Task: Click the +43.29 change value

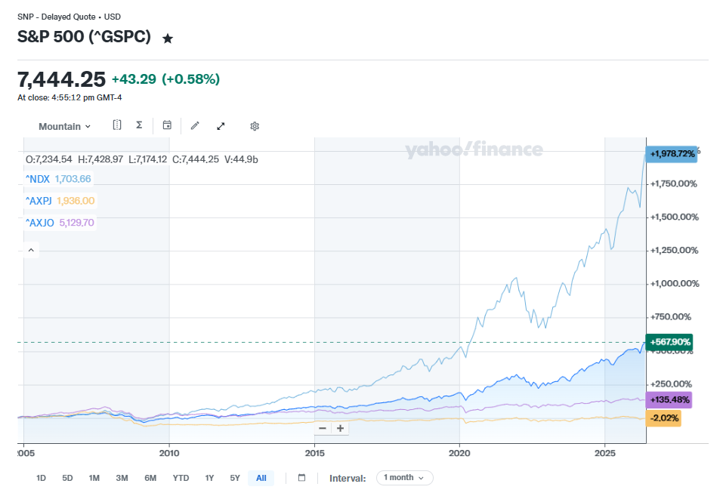Action: tap(134, 79)
